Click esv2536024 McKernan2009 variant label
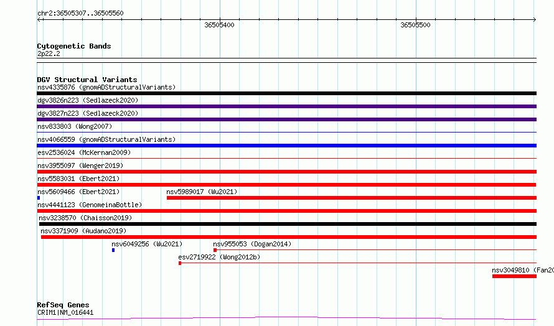This screenshot has width=554, height=326. point(84,152)
